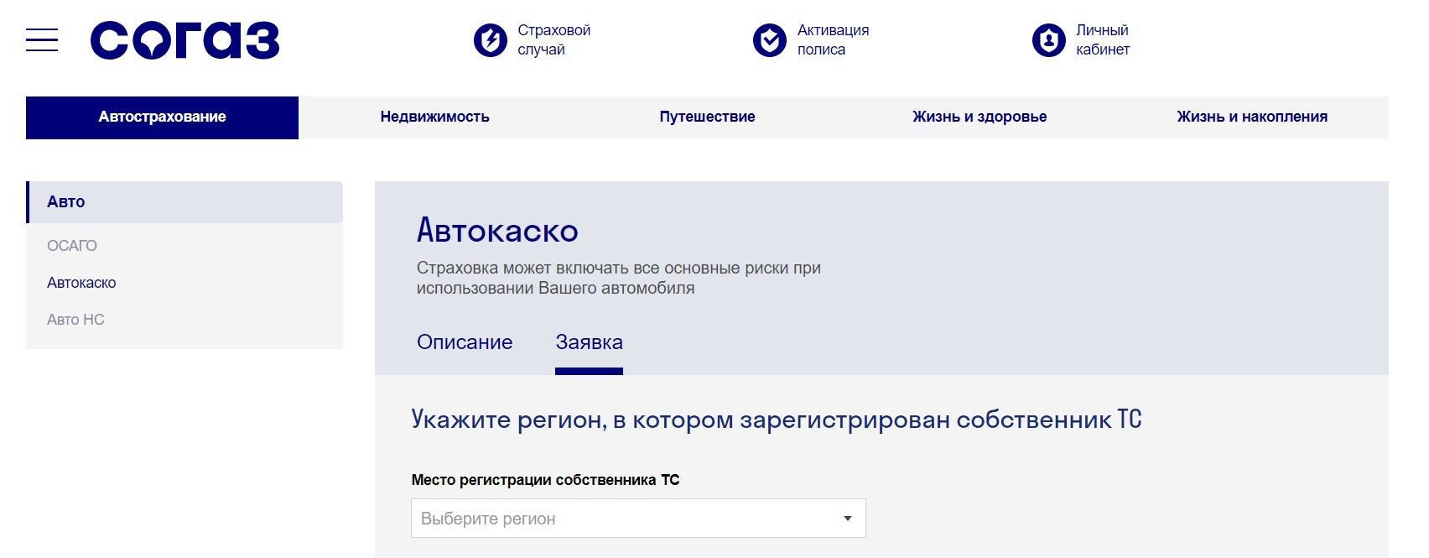Select the Недвижимость tab
The width and height of the screenshot is (1429, 558).
(x=434, y=117)
